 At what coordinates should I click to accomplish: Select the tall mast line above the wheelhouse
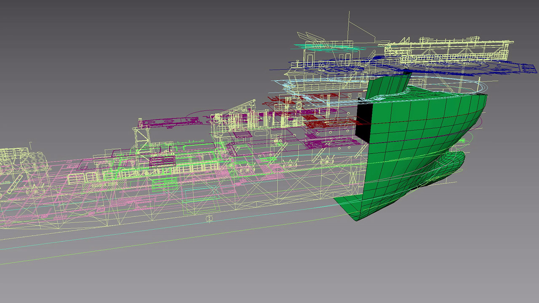click(x=349, y=24)
